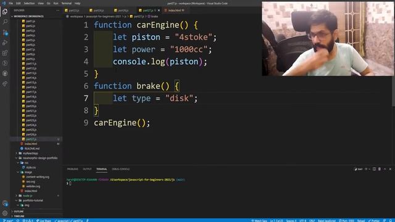Open content-writing.svg in the explorer

(36, 177)
